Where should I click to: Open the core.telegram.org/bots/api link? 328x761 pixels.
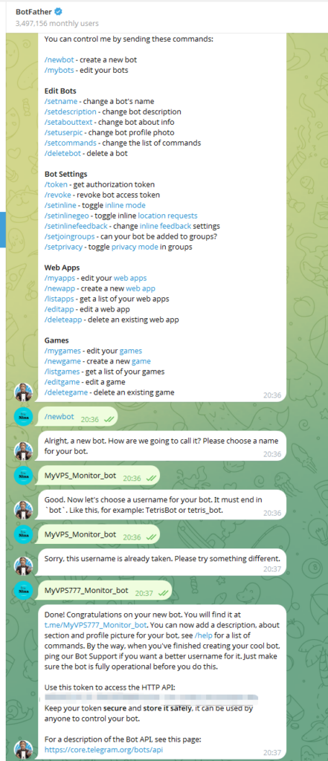[103, 750]
